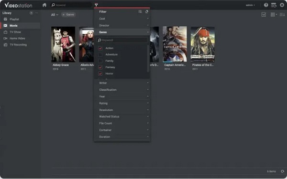287x179 pixels.
Task: Expand the Rating filter section
Action: point(122,103)
